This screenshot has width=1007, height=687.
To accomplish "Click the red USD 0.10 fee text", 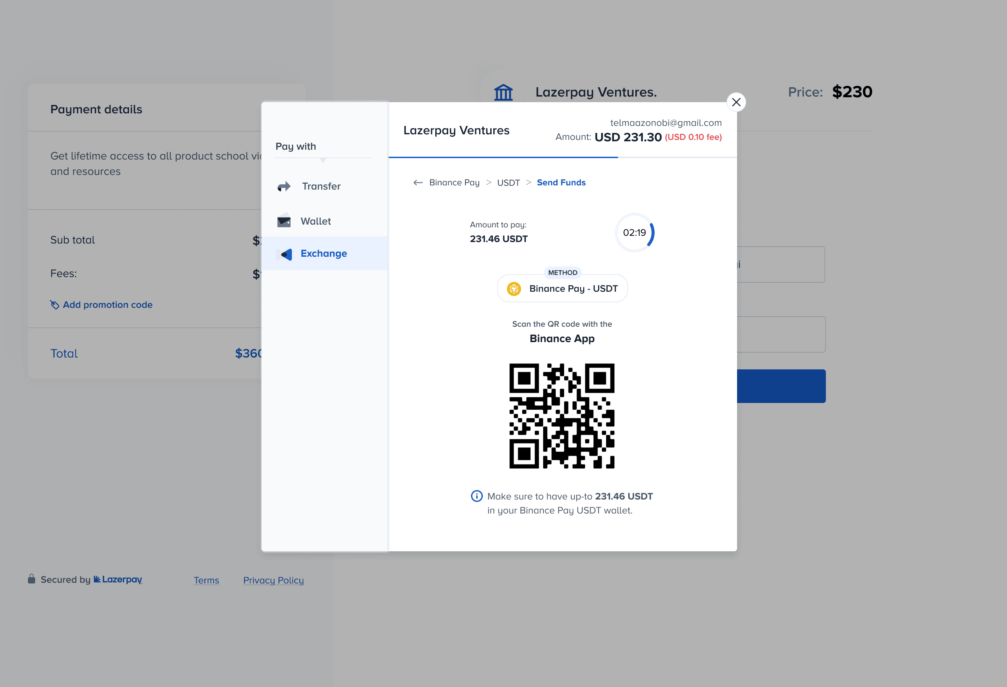I will click(x=693, y=137).
